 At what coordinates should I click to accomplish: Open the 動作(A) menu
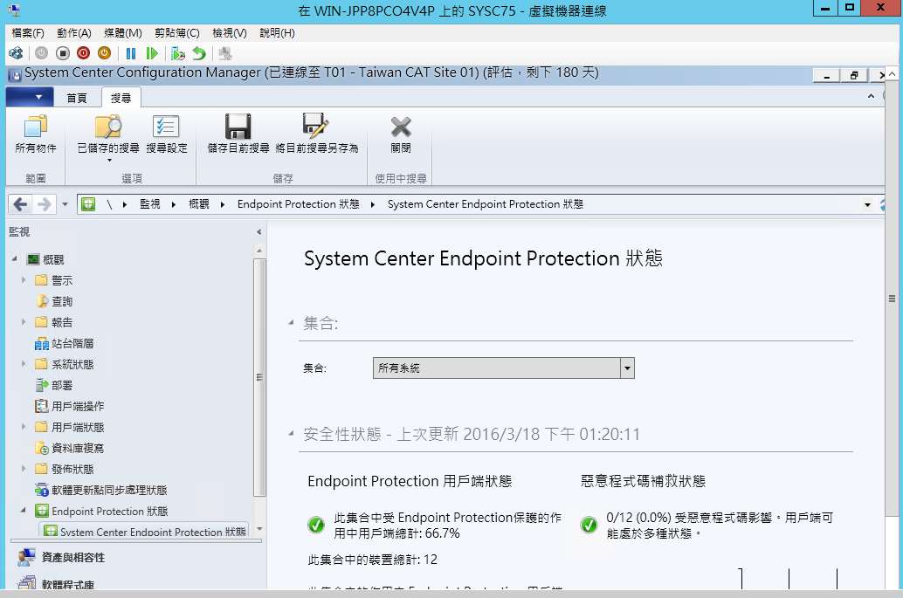pos(73,33)
